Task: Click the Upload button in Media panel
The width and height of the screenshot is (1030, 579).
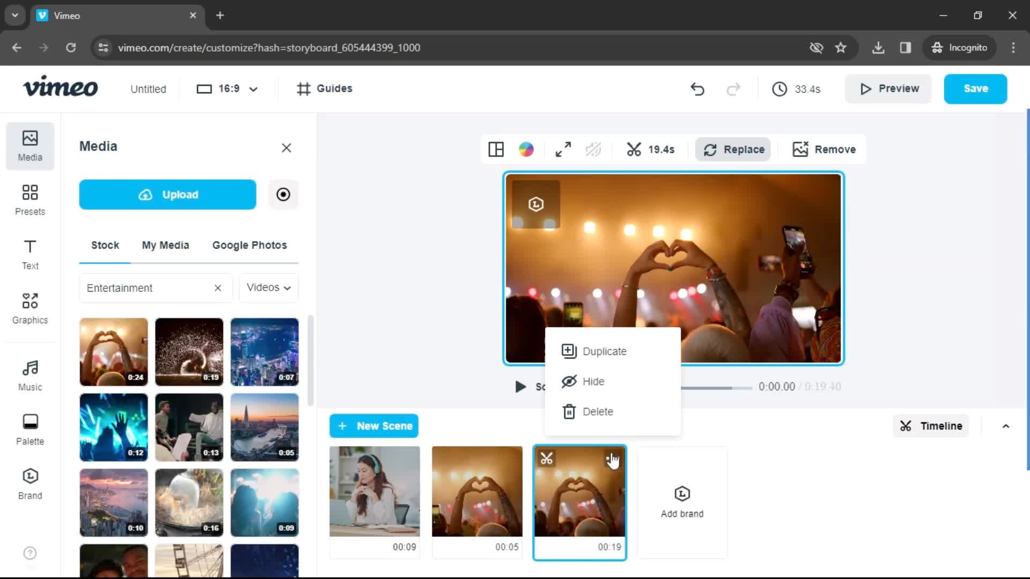Action: coord(168,195)
